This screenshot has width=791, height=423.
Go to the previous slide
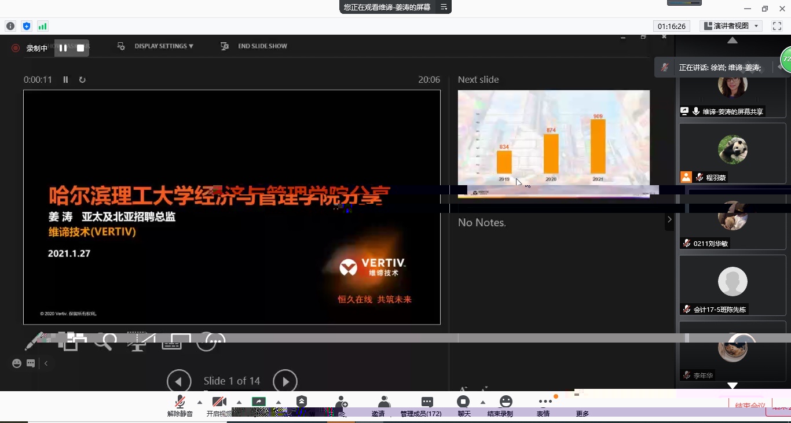179,381
